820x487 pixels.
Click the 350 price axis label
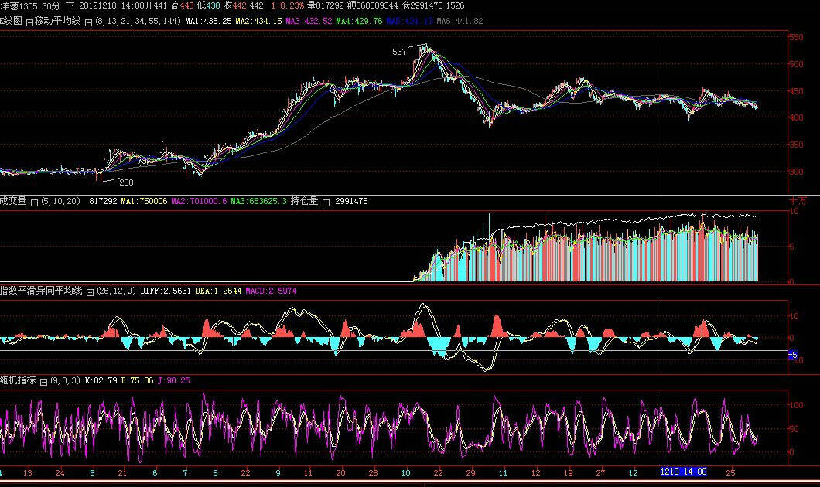pyautogui.click(x=796, y=145)
